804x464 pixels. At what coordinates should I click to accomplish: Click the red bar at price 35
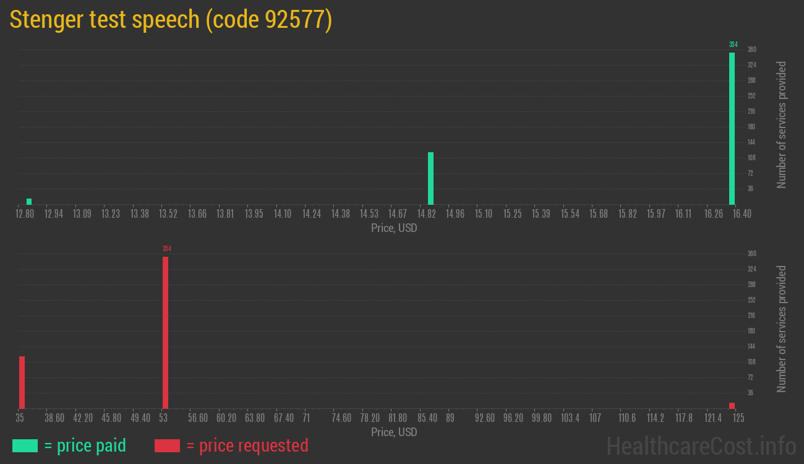coord(22,382)
